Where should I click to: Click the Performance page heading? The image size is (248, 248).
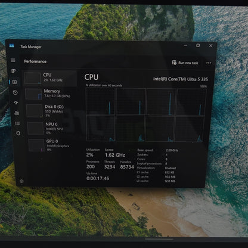pyautogui.click(x=35, y=61)
